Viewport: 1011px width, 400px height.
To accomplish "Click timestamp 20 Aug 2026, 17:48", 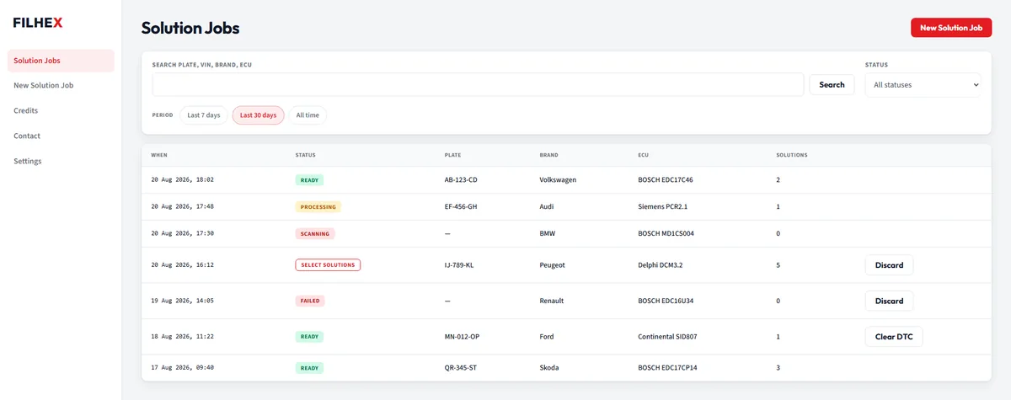I will coord(182,206).
